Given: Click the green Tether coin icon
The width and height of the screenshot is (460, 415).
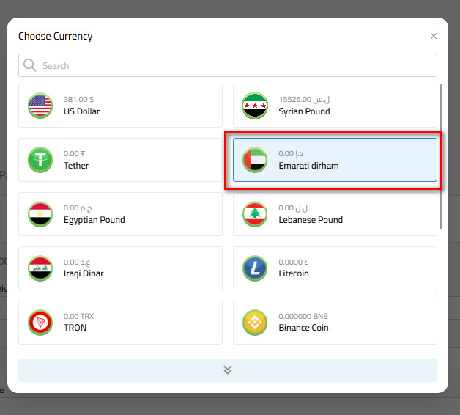Looking at the screenshot, I should 40,160.
